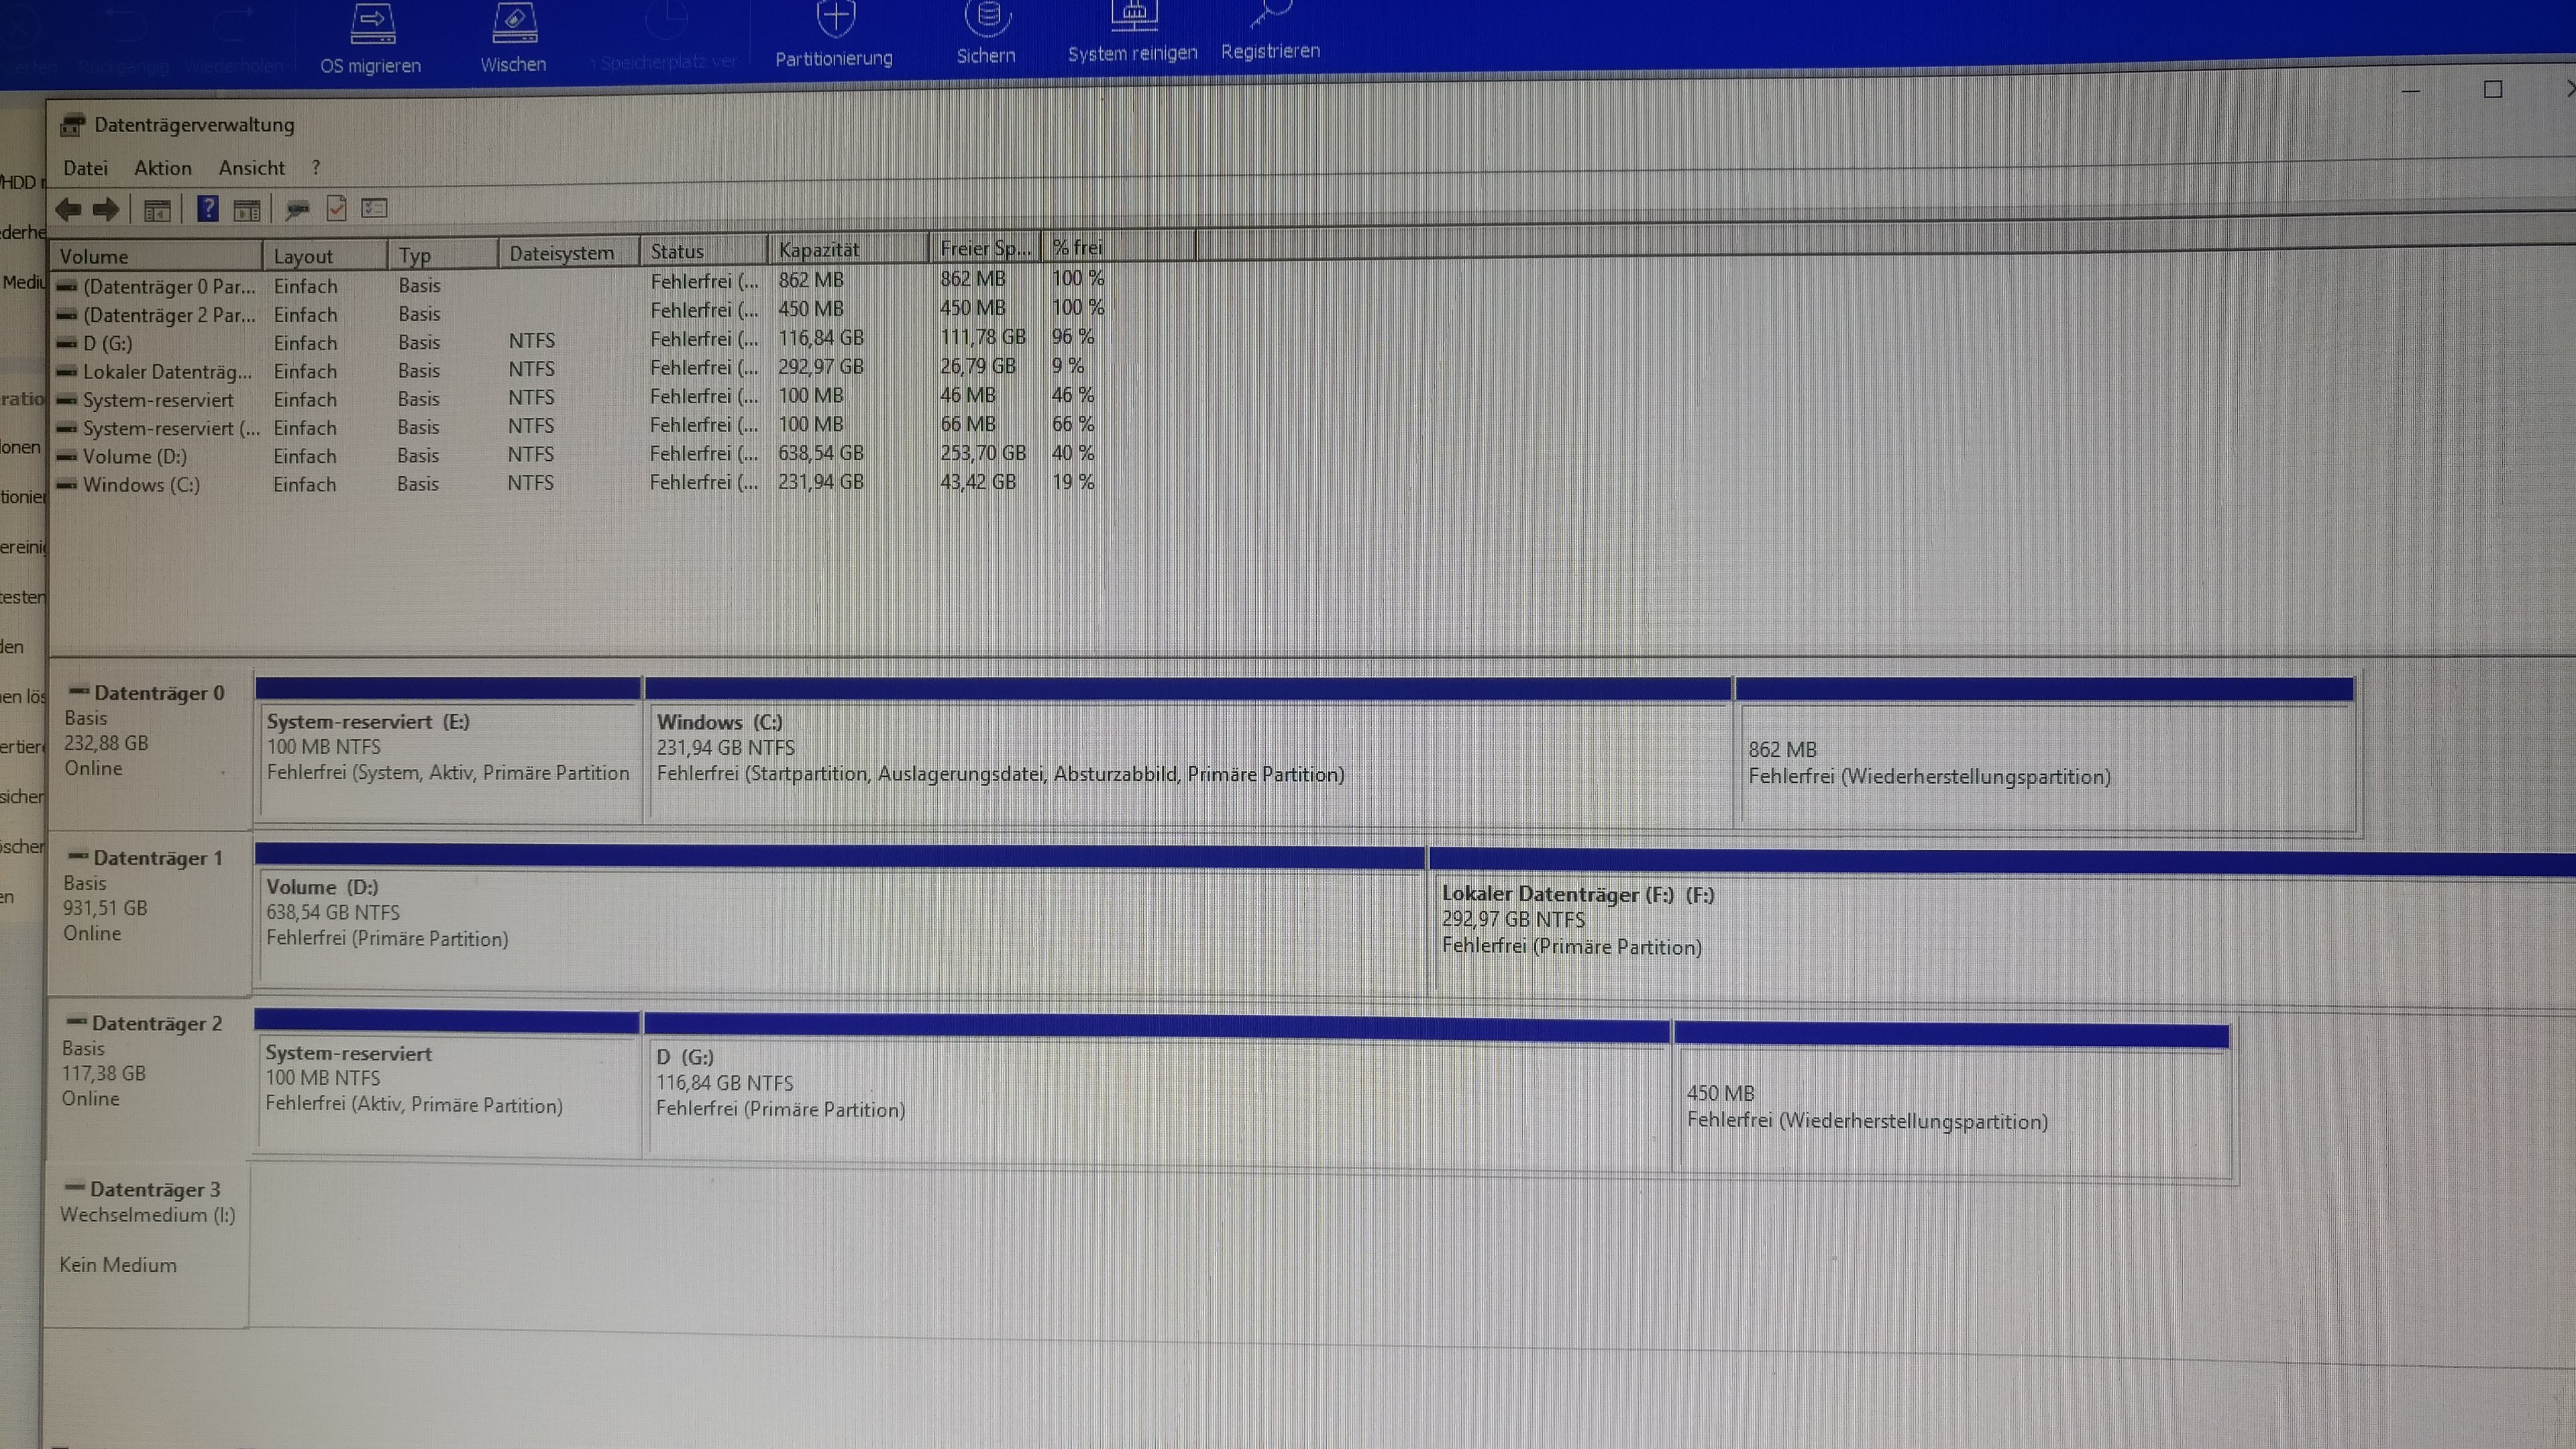Screen dimensions: 2576x1449
Task: Select the Windows (C:) row in the volume list
Action: [141, 485]
